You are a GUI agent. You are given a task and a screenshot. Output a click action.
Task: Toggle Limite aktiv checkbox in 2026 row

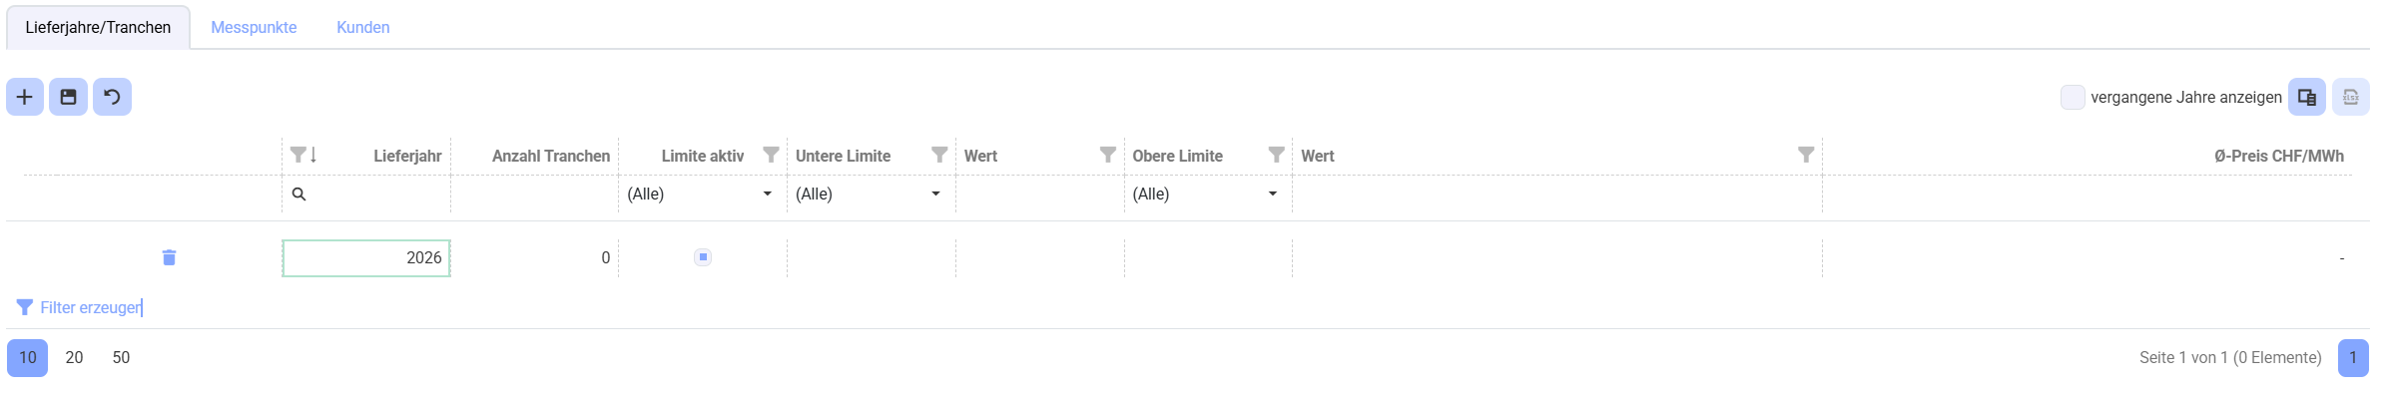click(x=703, y=257)
